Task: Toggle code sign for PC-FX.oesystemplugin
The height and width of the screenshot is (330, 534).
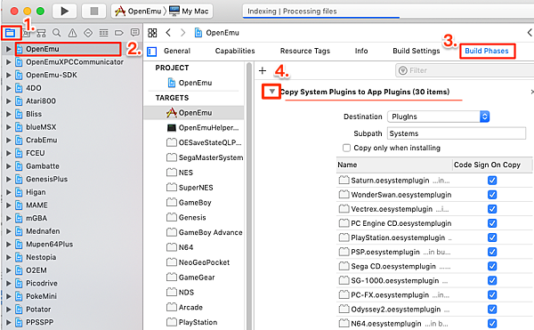Action: pos(492,294)
